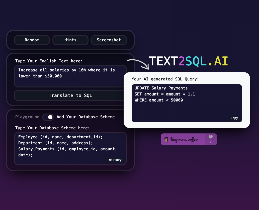Viewport: 259px width, 210px height.
Task: Click the curved white arrow graphic
Action: (x=138, y=64)
